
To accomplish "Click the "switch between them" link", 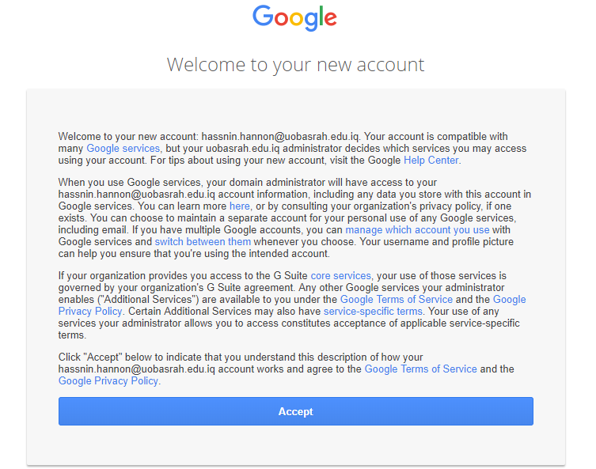I will 203,242.
